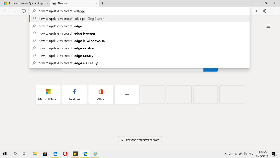Screen dimensions: 280x158
Task: Open a new tab with plus button
Action: point(102,3)
